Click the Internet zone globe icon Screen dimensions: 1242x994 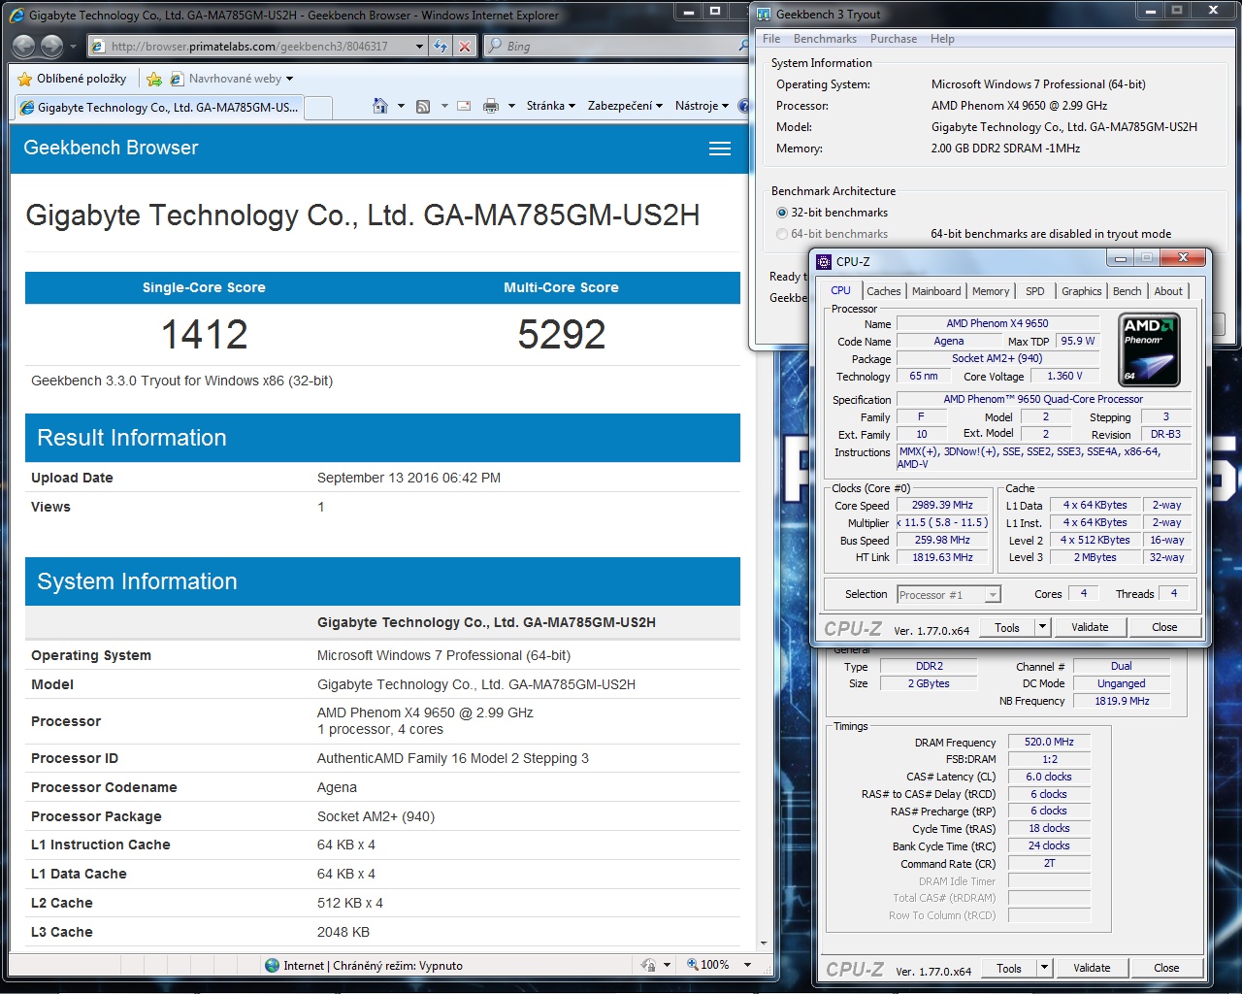(273, 965)
